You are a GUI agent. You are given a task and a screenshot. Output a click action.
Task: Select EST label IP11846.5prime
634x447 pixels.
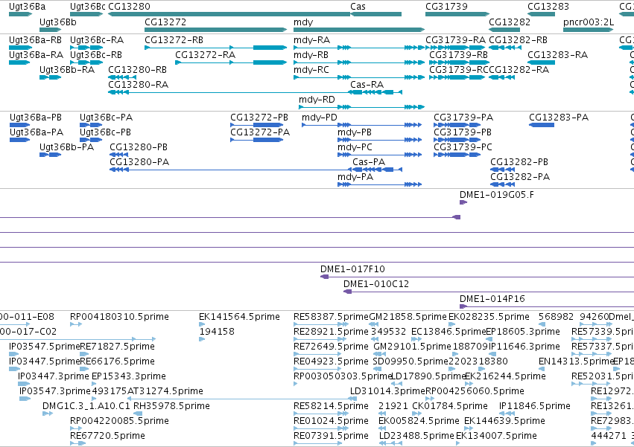pyautogui.click(x=534, y=406)
